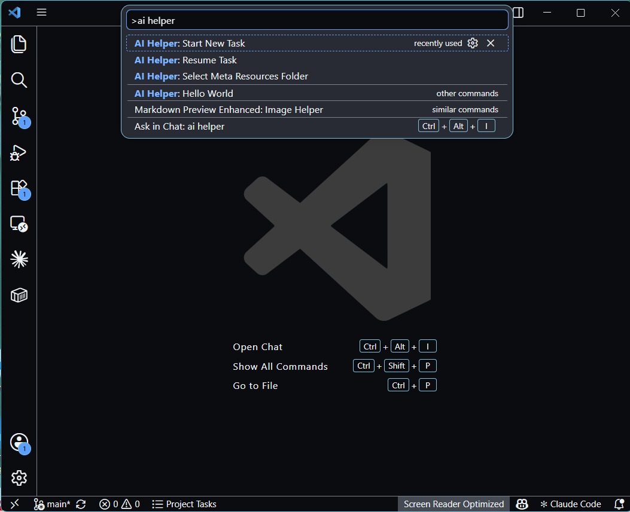Click Screen Reader Optimized status item
The width and height of the screenshot is (630, 512).
[x=454, y=504]
